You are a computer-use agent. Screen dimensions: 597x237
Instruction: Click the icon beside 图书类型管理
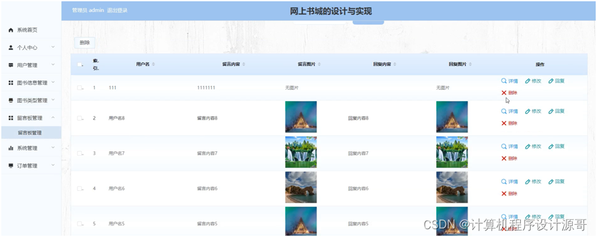(x=10, y=101)
